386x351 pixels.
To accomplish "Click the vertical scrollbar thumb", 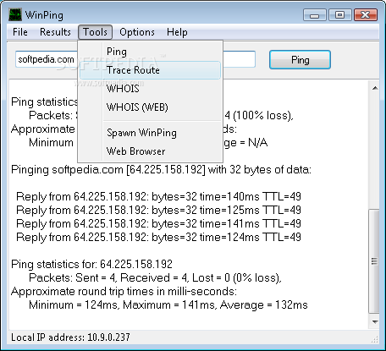I will 374,261.
